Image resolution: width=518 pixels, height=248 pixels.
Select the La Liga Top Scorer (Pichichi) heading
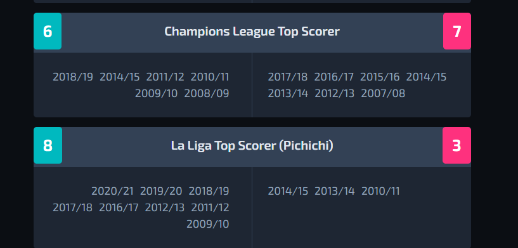click(252, 145)
